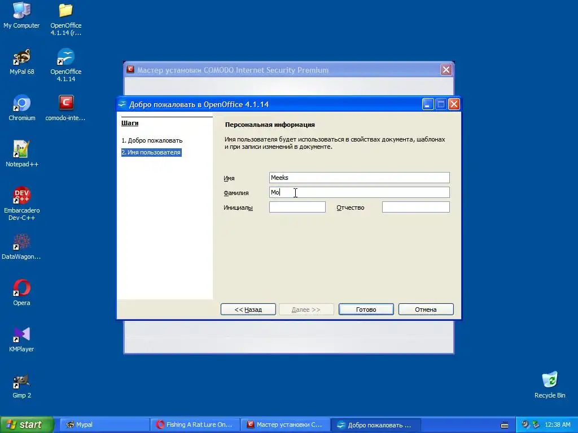The image size is (578, 433).
Task: Switch to Мастер установки taskbar window
Action: click(x=285, y=425)
